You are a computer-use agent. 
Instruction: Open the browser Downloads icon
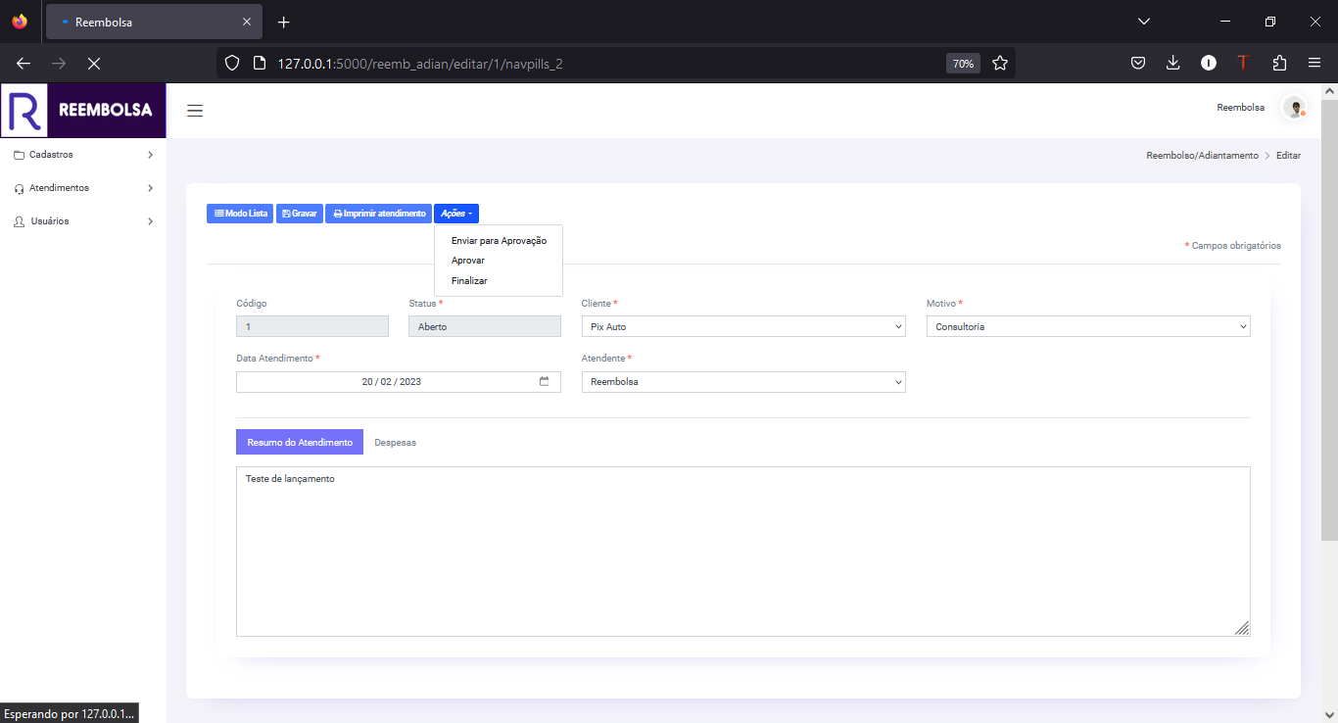(1172, 63)
